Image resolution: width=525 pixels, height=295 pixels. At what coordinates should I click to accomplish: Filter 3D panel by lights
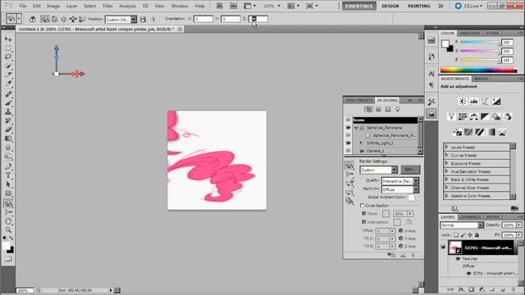(397, 109)
